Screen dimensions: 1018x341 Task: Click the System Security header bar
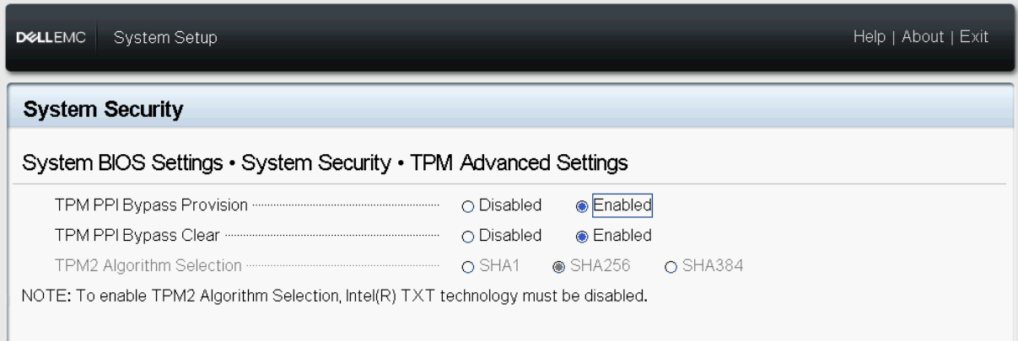[x=104, y=109]
